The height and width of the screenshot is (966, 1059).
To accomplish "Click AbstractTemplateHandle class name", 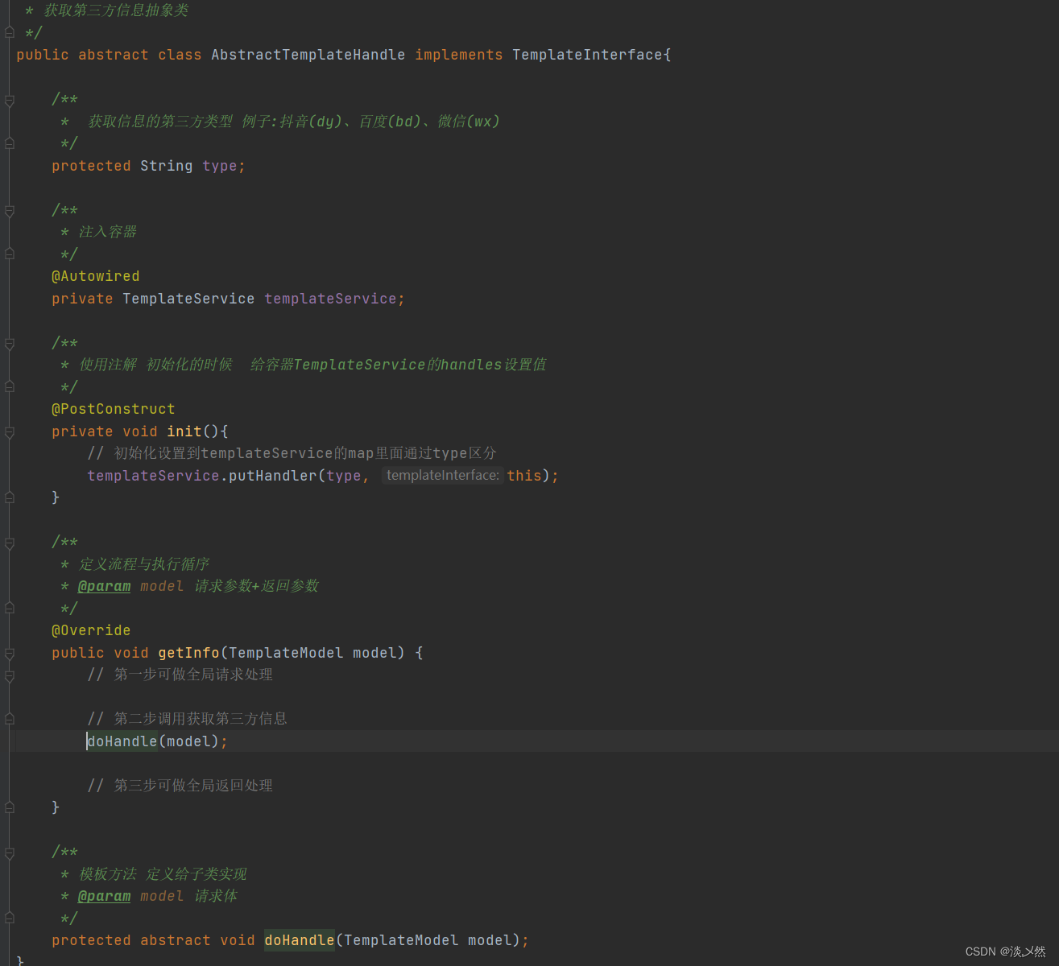I will 308,55.
